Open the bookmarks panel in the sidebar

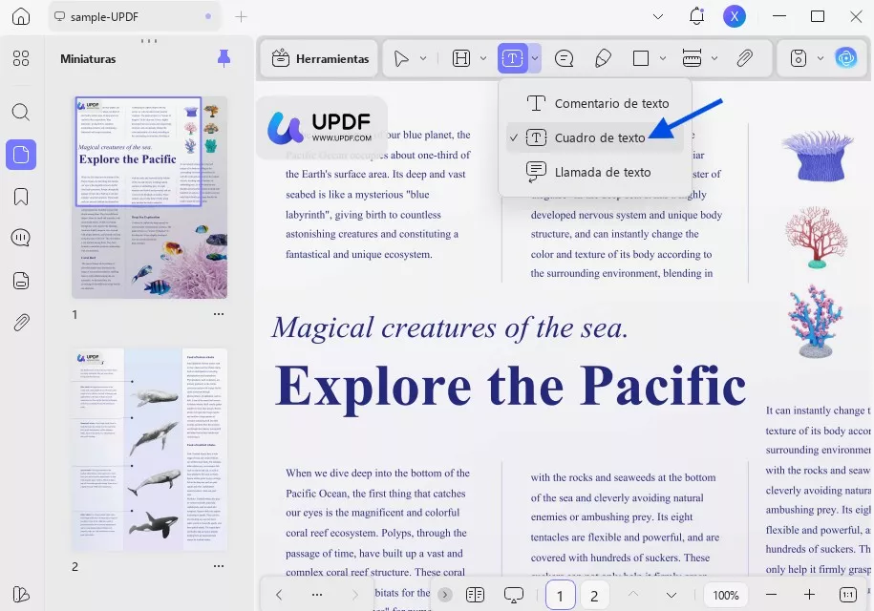pos(21,197)
